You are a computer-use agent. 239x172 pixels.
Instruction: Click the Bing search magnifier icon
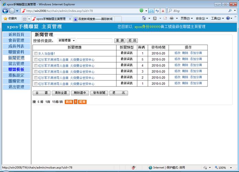(230, 11)
